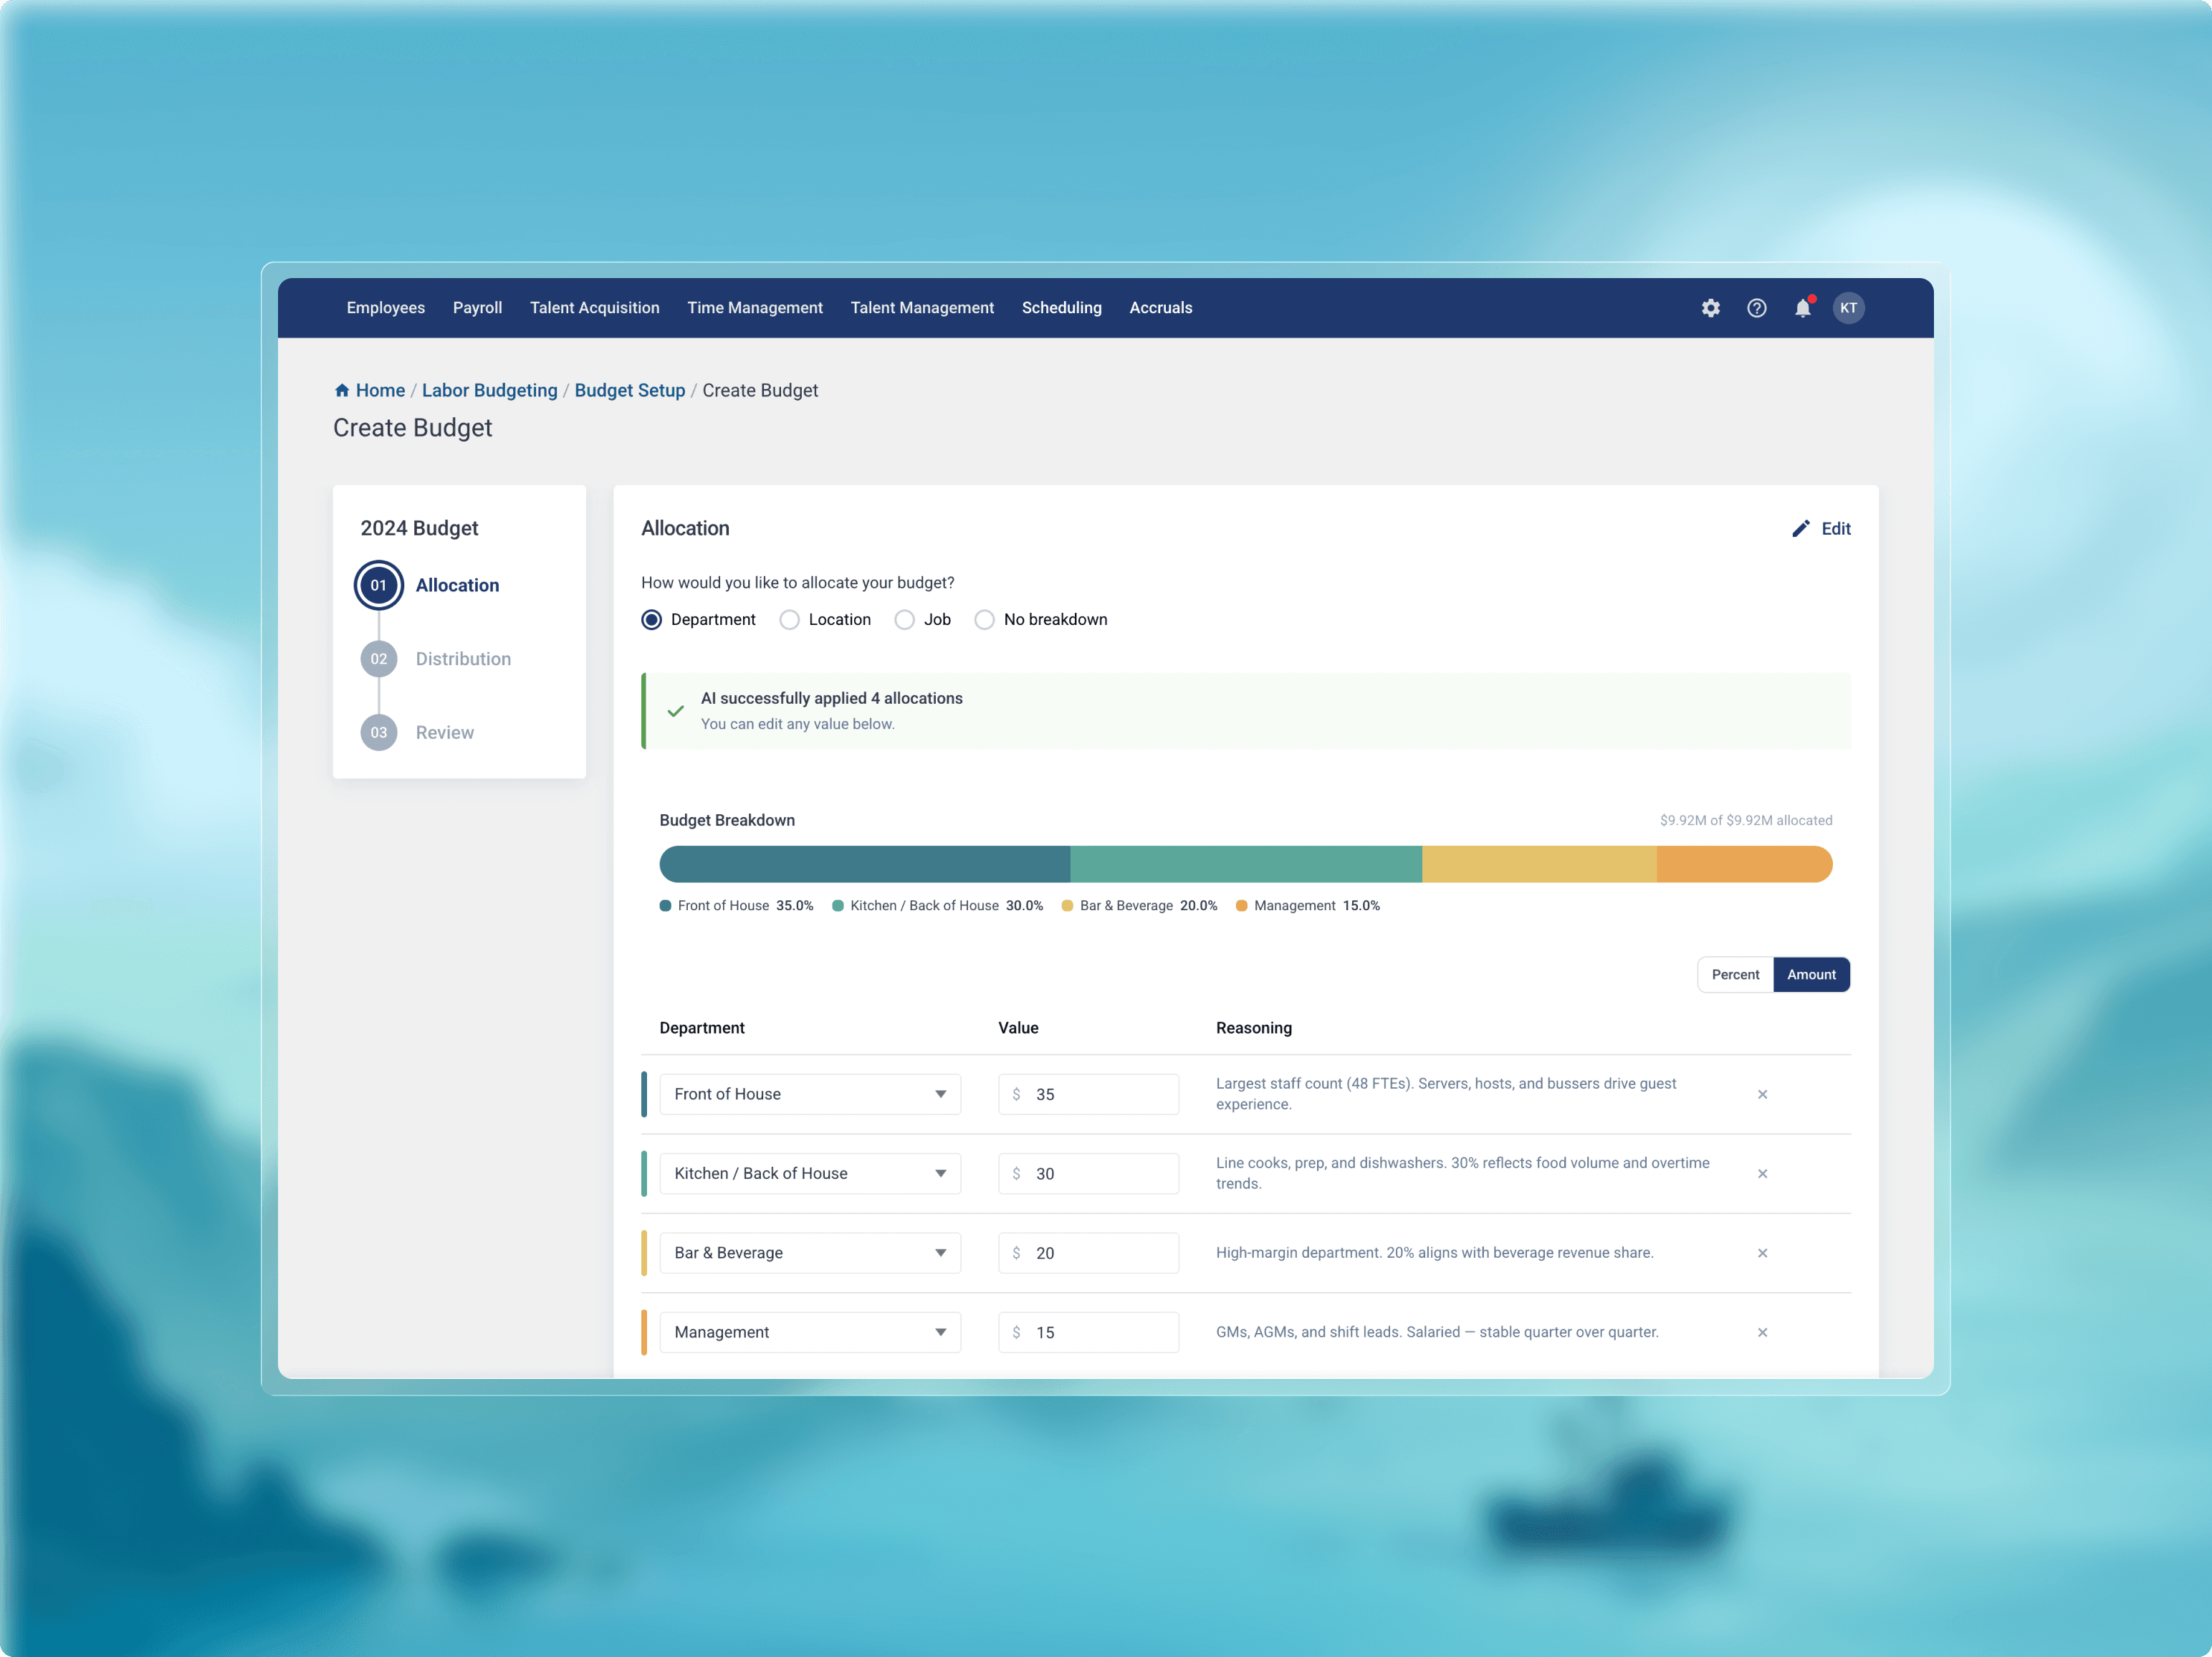
Task: Click the Kitchen value field showing 30
Action: tap(1088, 1173)
